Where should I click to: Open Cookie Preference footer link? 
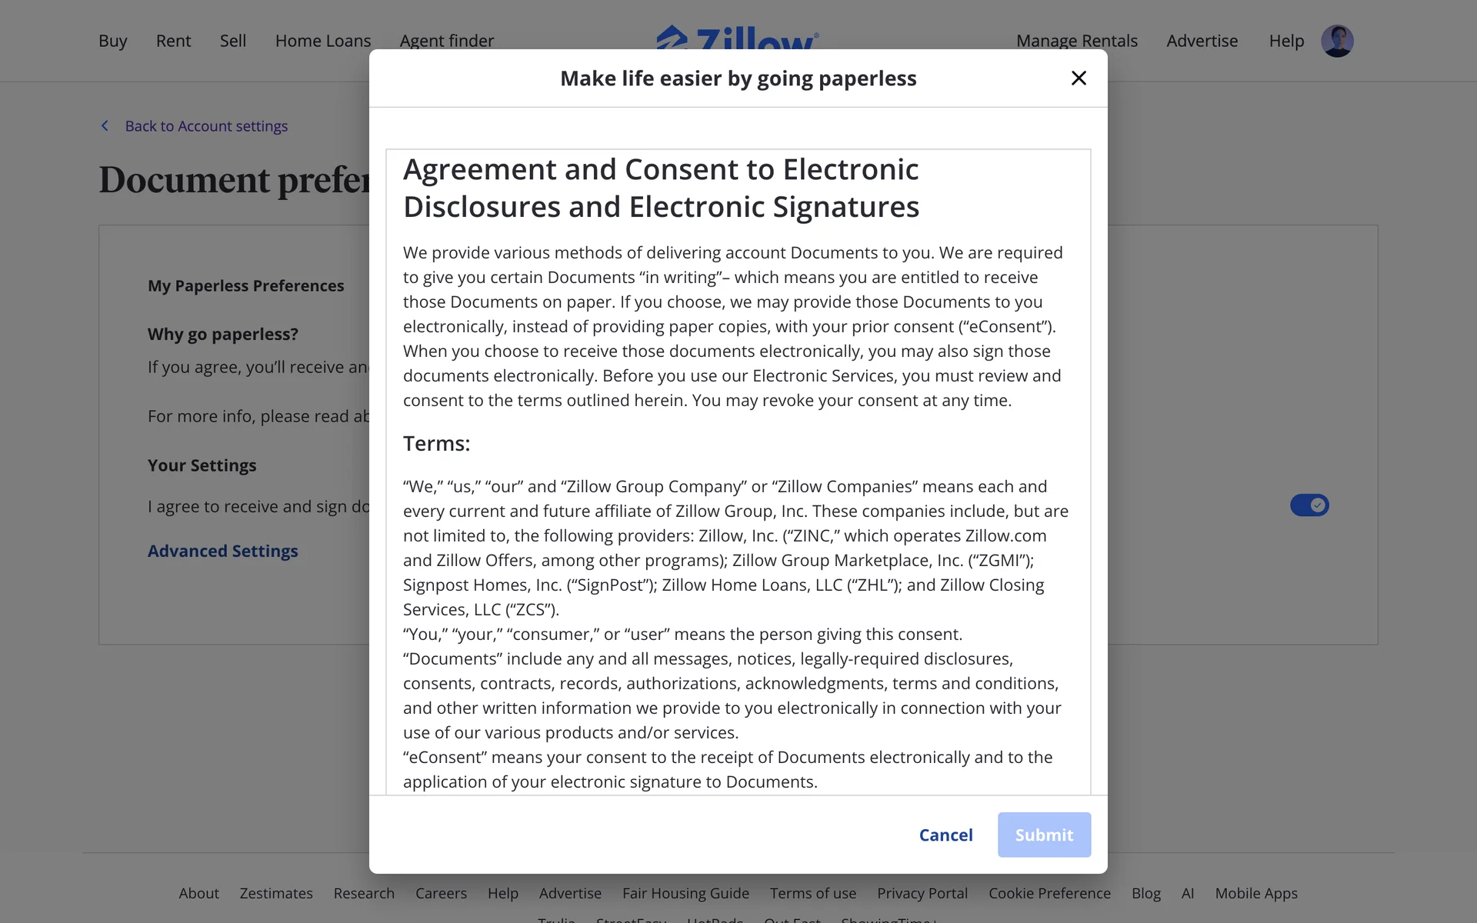[1049, 893]
